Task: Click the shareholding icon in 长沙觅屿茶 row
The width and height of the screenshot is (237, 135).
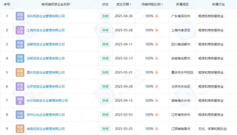Action: [x=157, y=101]
